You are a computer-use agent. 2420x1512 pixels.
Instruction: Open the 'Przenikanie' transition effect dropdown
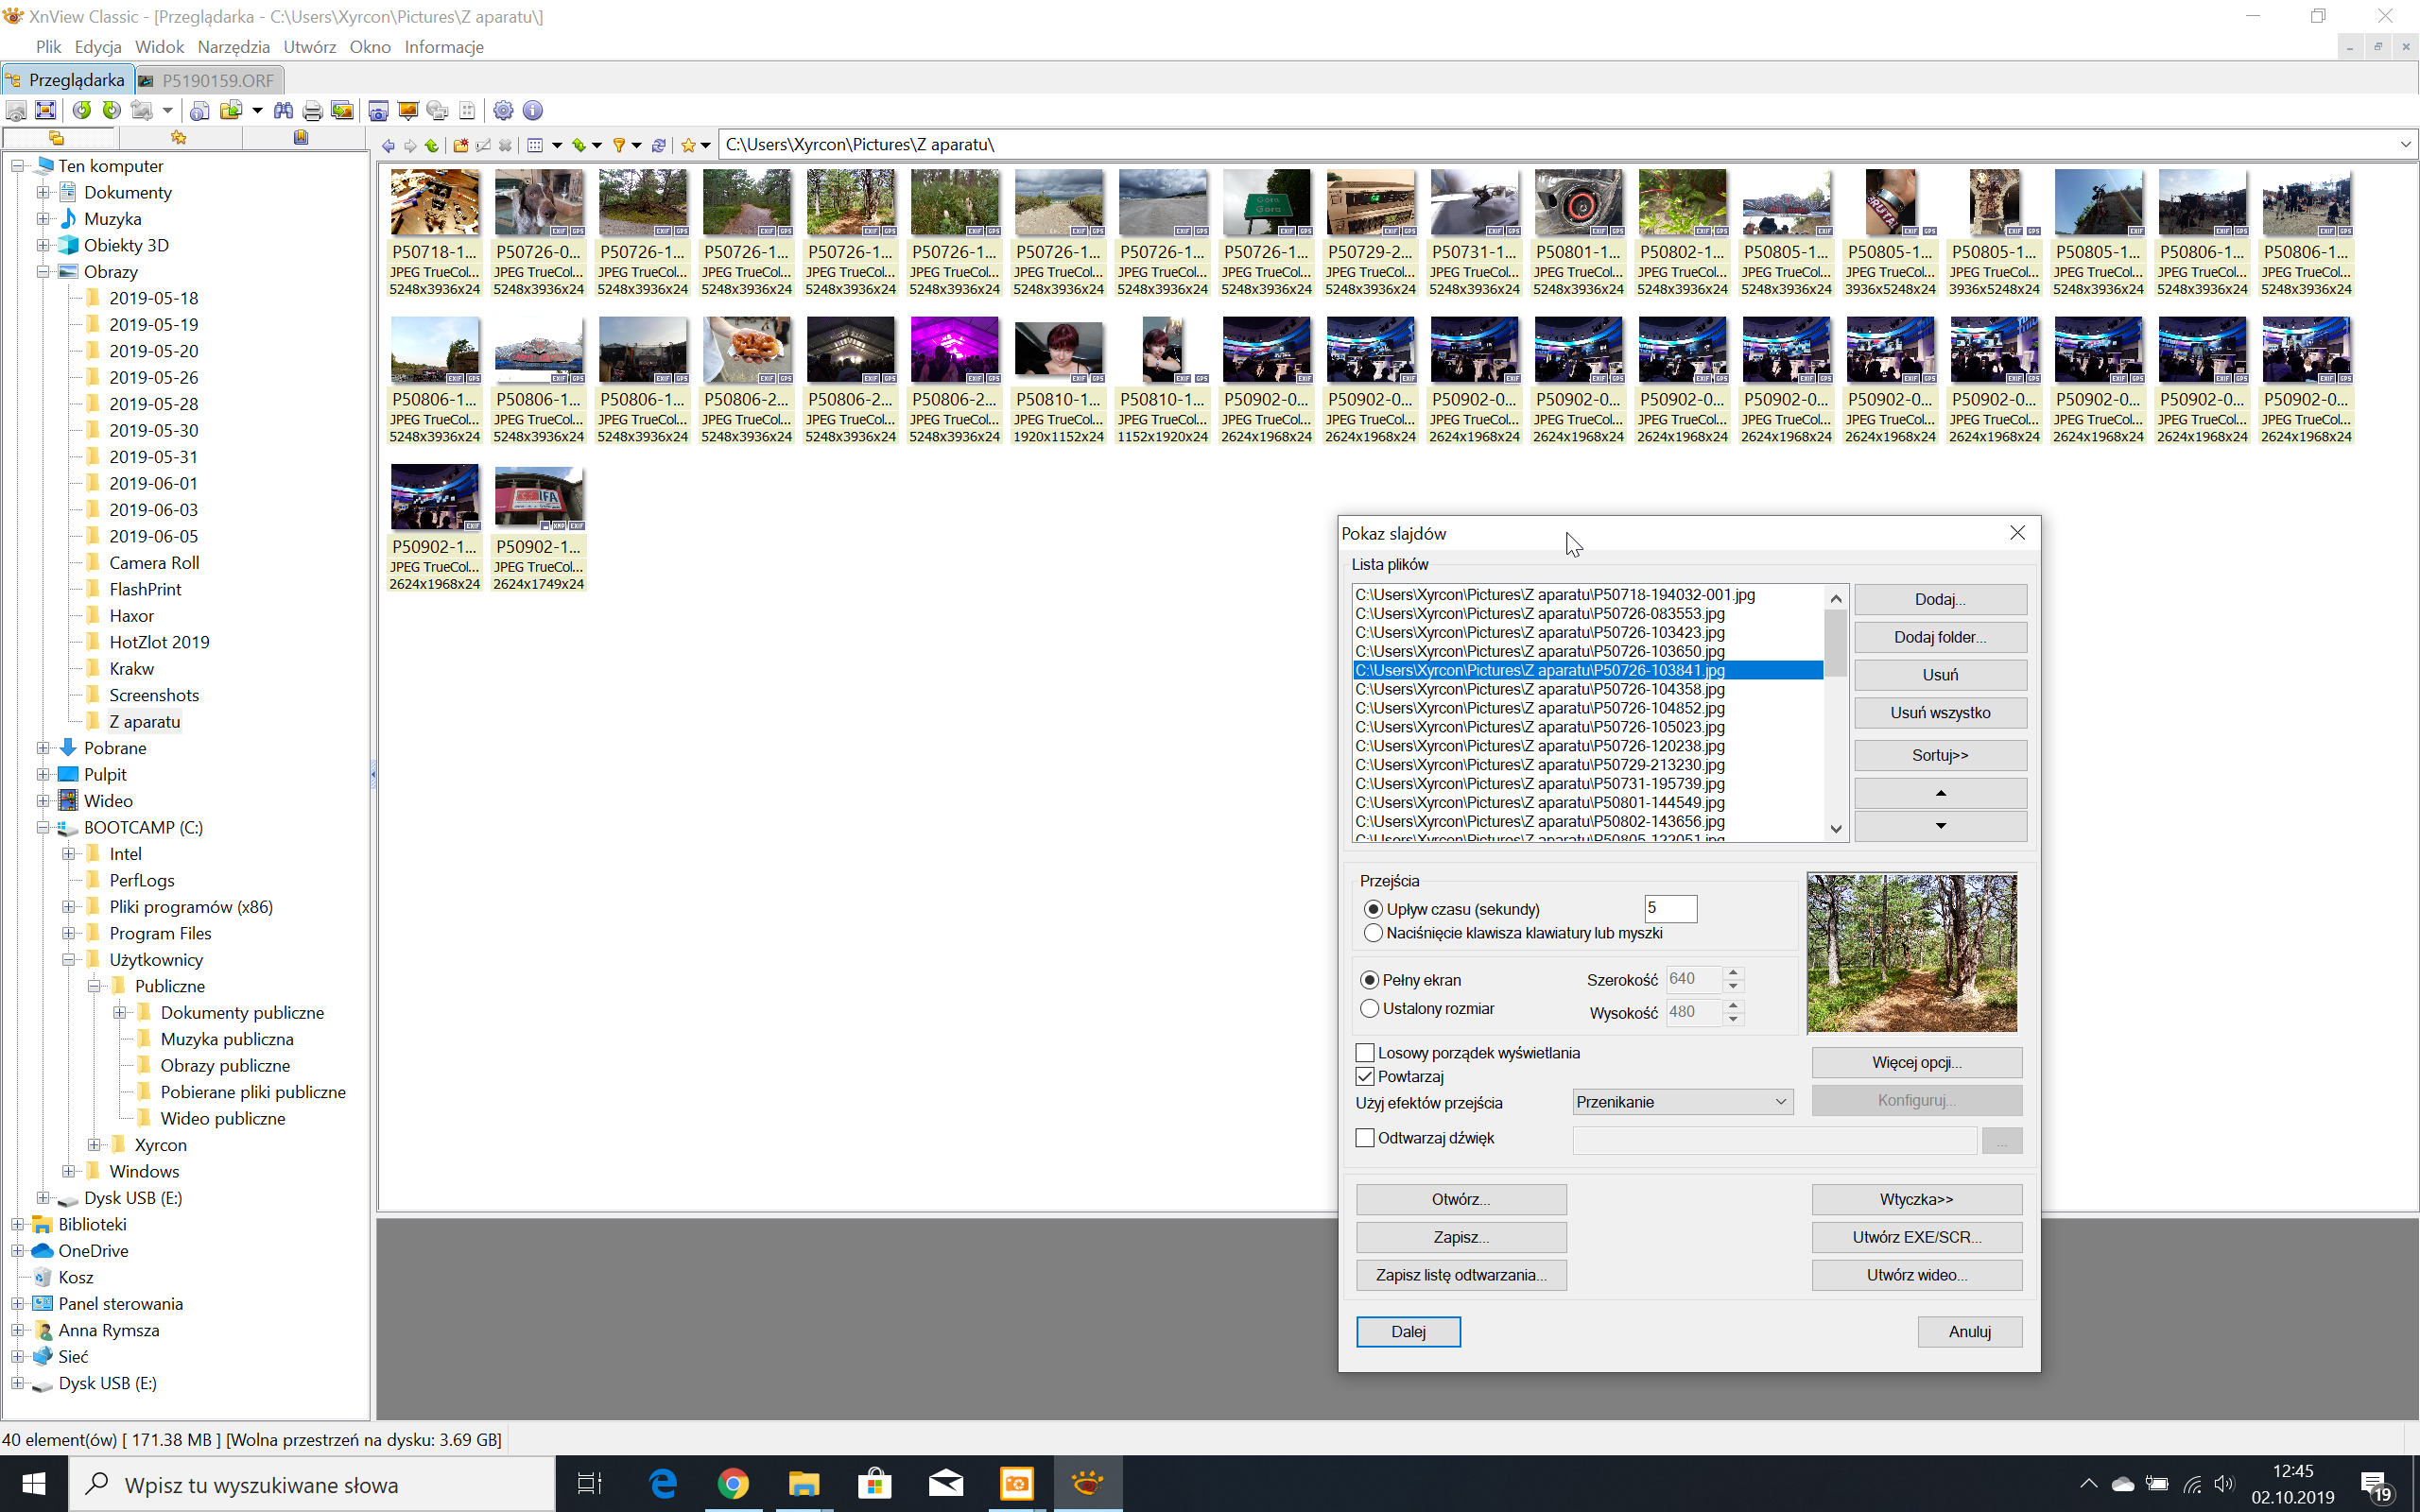pos(1682,1102)
